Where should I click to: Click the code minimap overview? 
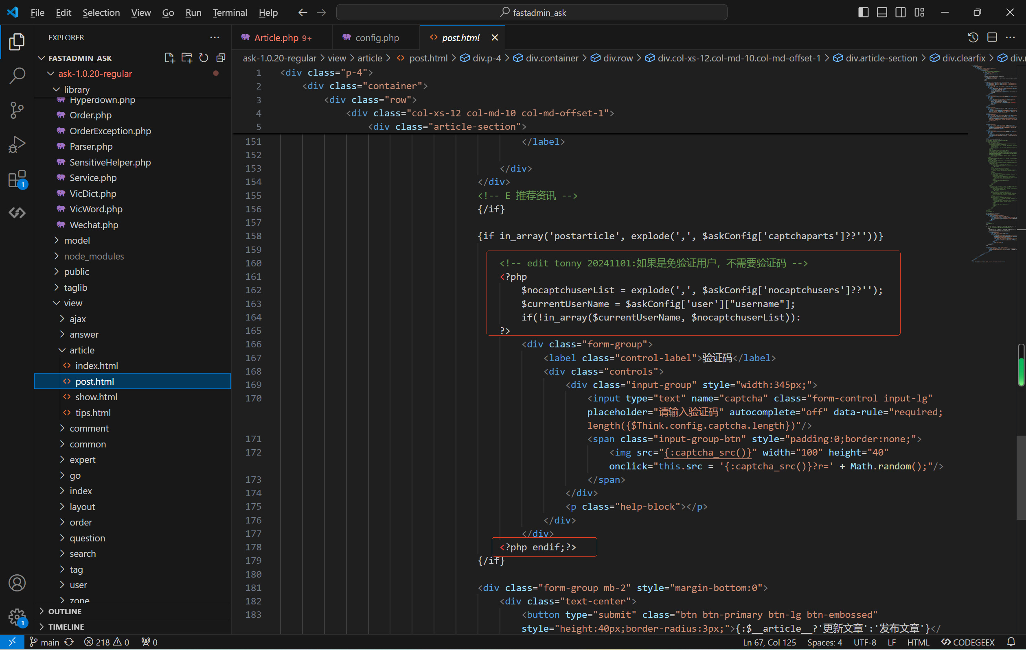click(995, 164)
